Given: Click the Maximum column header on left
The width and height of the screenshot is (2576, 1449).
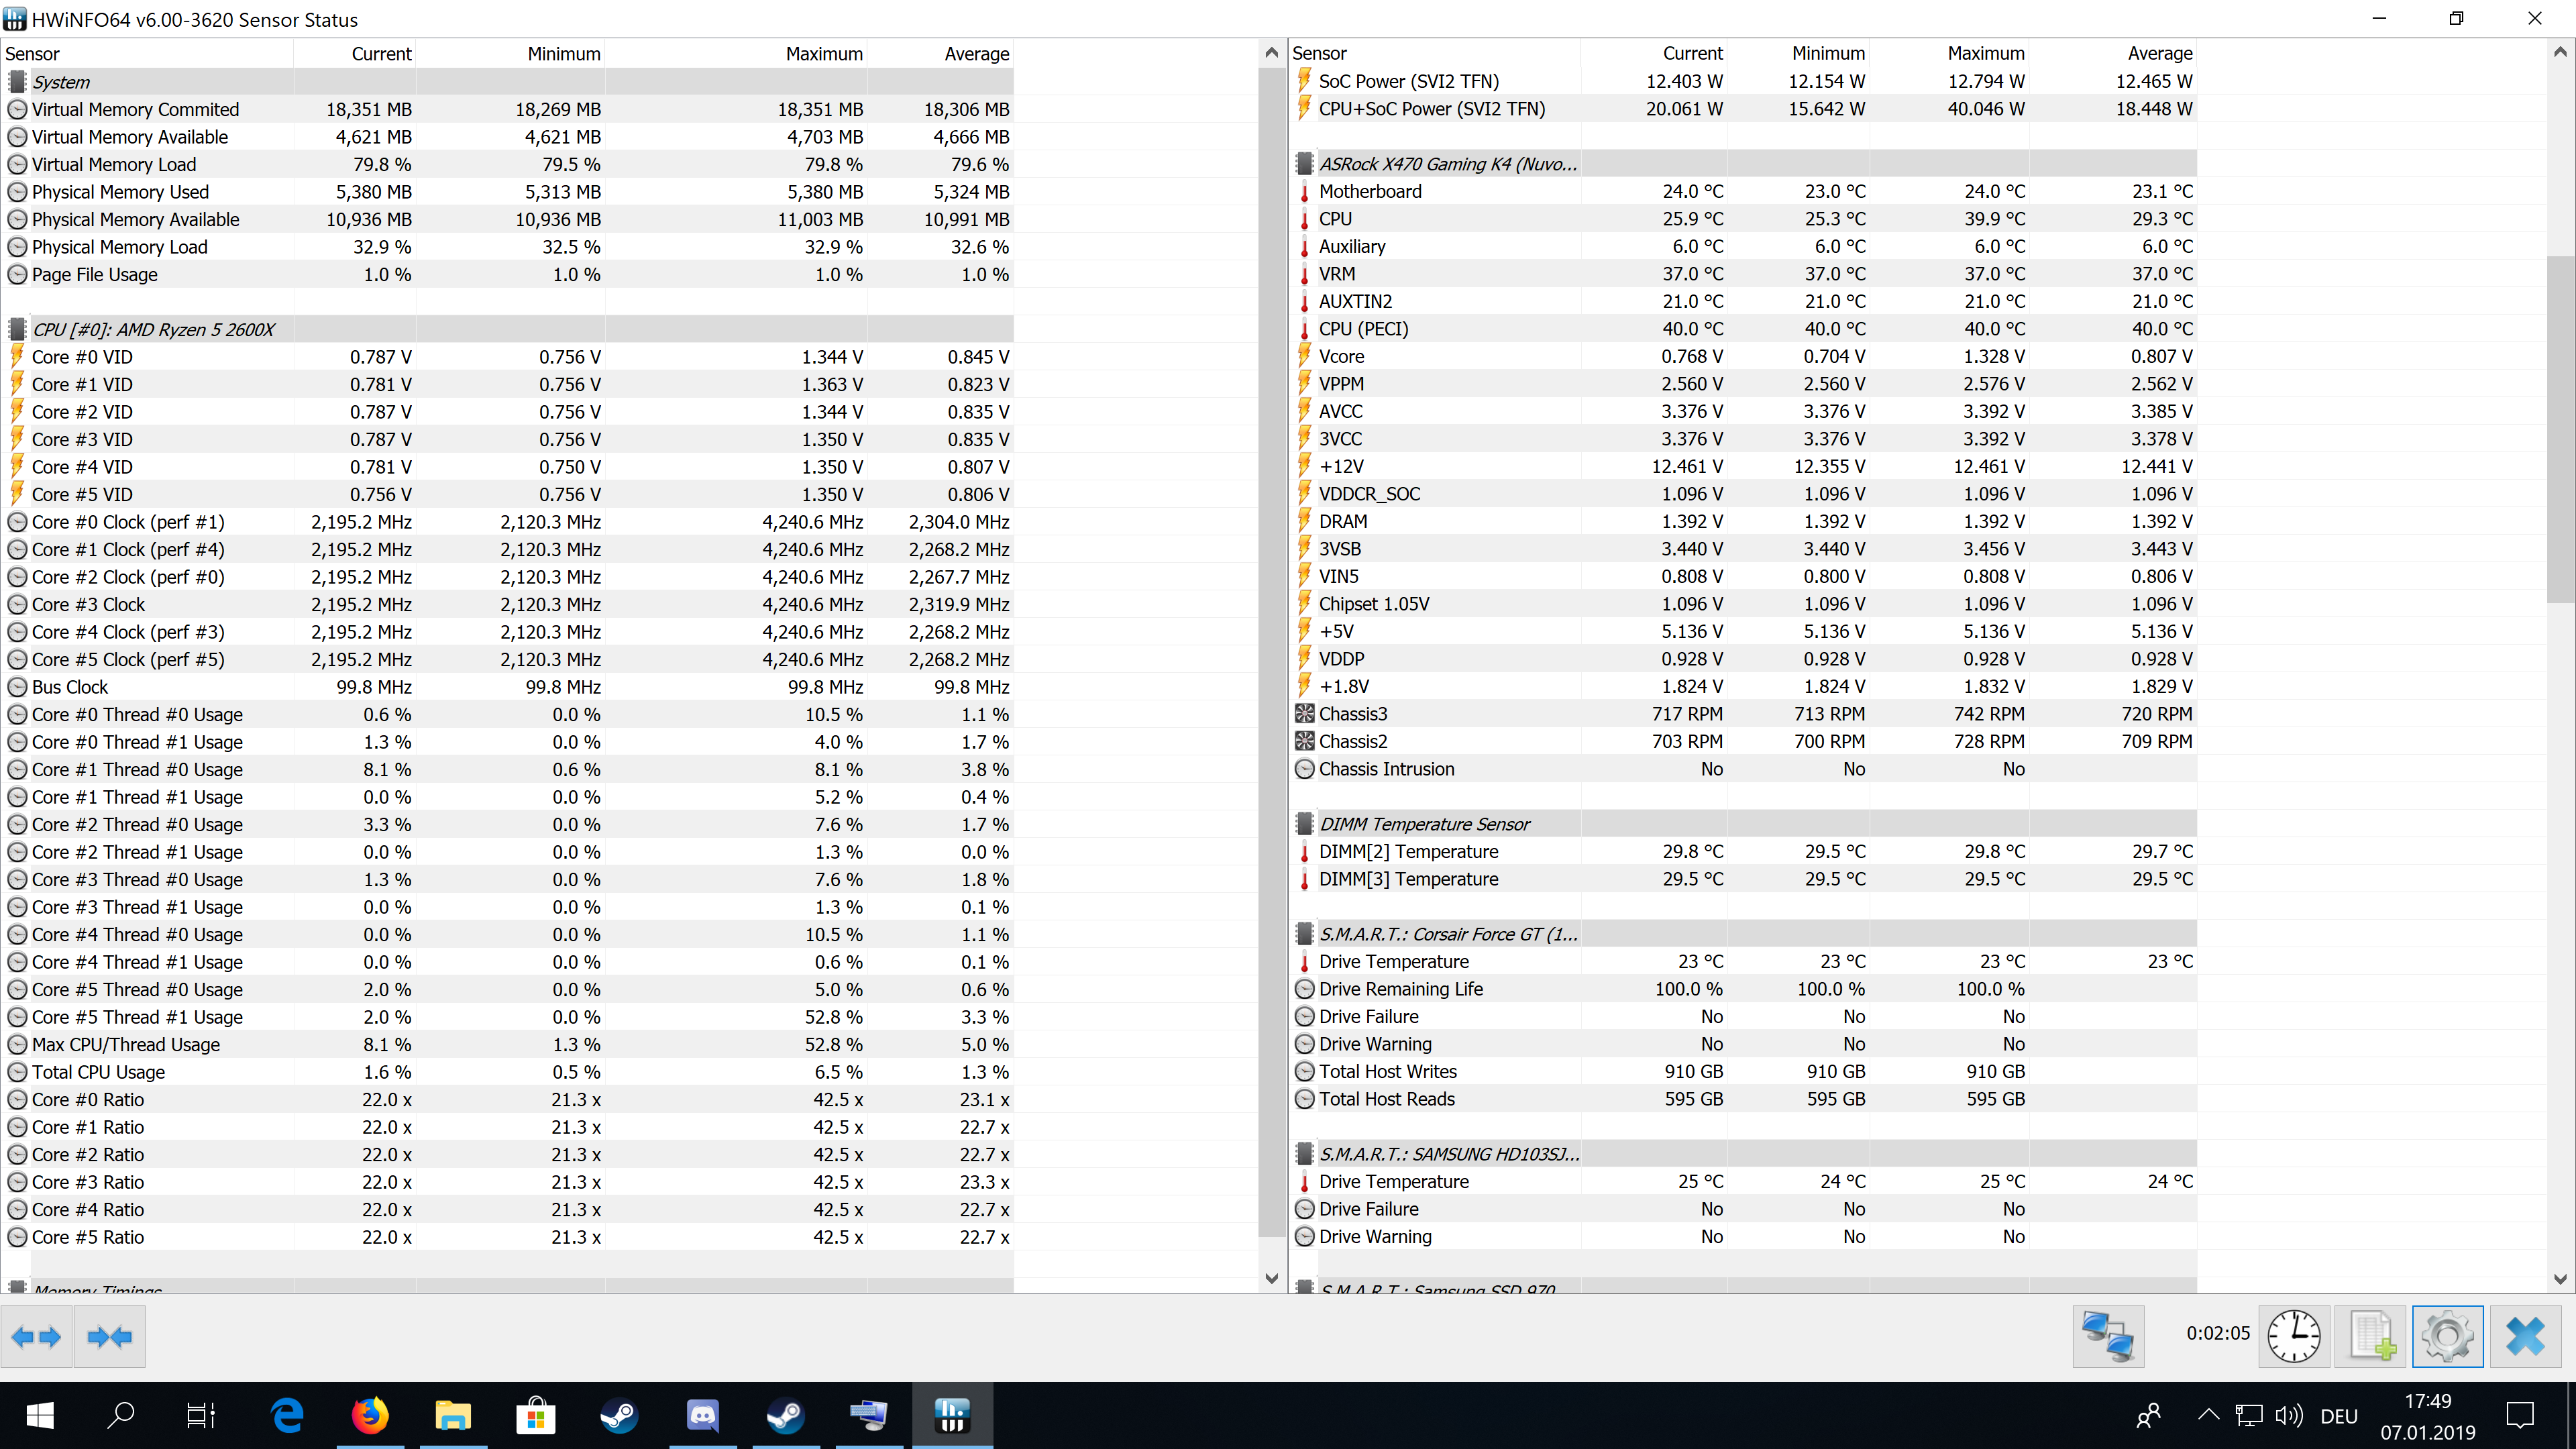Looking at the screenshot, I should (x=823, y=54).
